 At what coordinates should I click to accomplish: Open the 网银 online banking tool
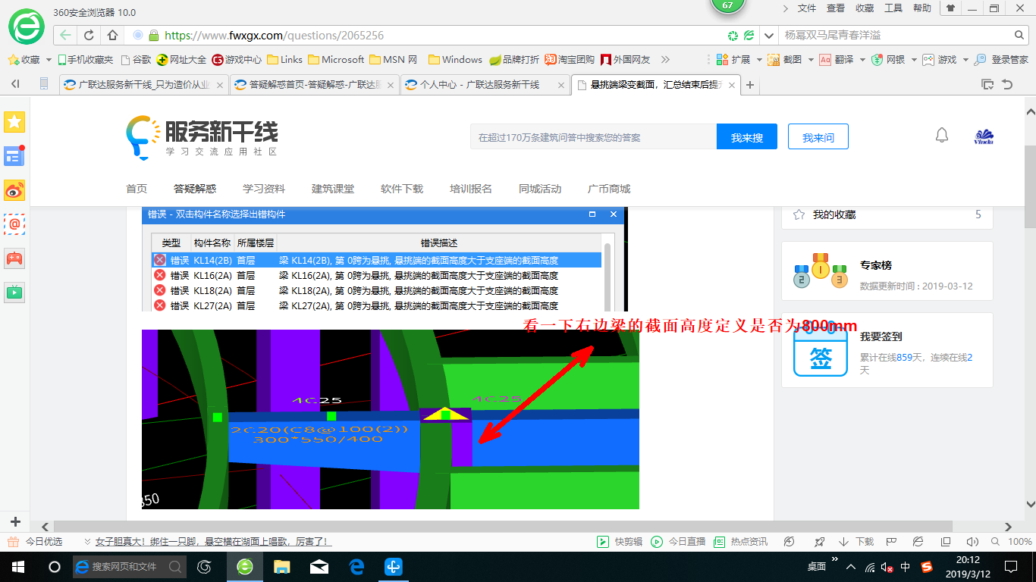[888, 59]
